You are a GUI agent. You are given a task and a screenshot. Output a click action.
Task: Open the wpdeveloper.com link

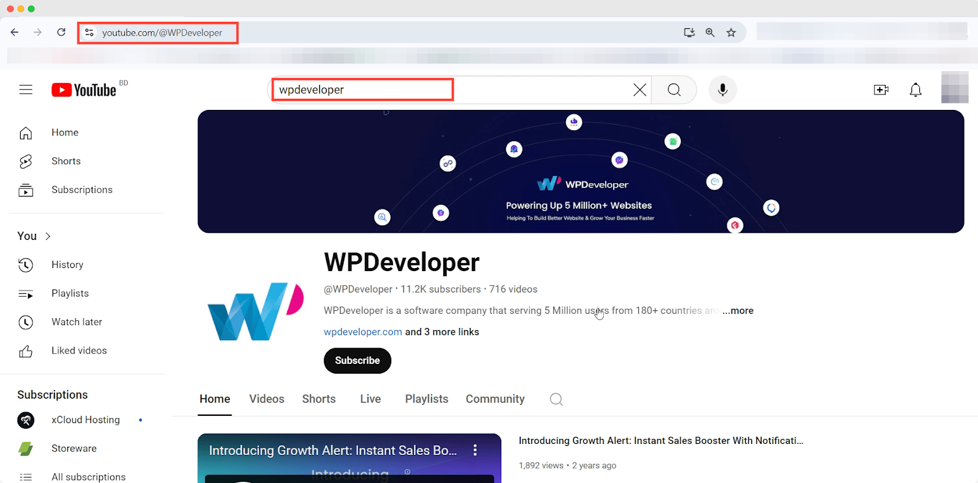coord(363,332)
